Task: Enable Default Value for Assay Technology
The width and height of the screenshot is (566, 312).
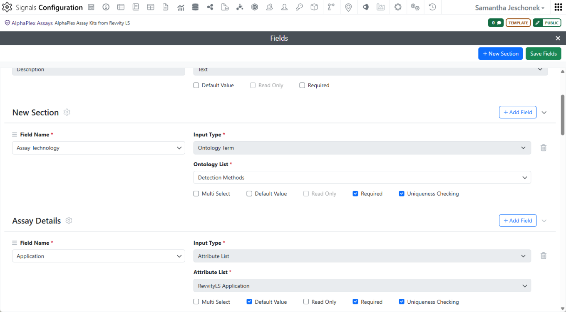Action: point(249,194)
